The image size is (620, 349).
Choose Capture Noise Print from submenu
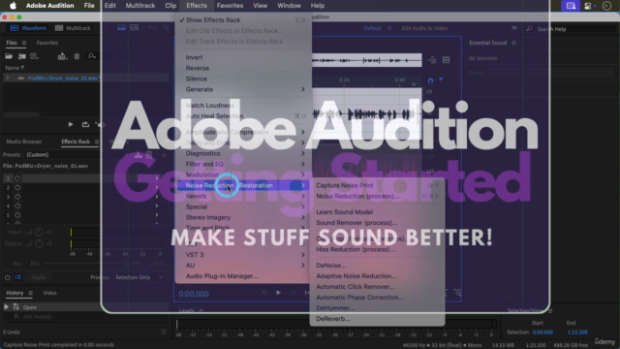tap(345, 185)
